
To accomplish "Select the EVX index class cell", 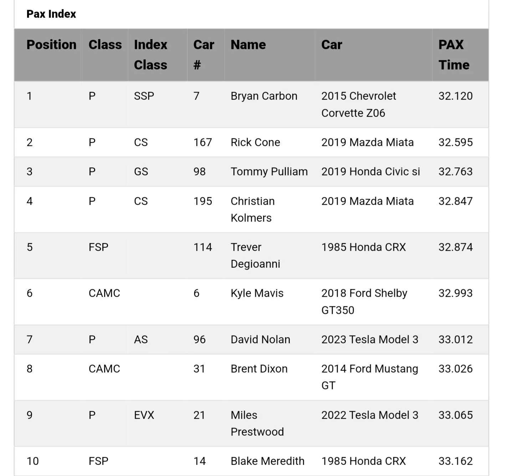I will pyautogui.click(x=144, y=415).
